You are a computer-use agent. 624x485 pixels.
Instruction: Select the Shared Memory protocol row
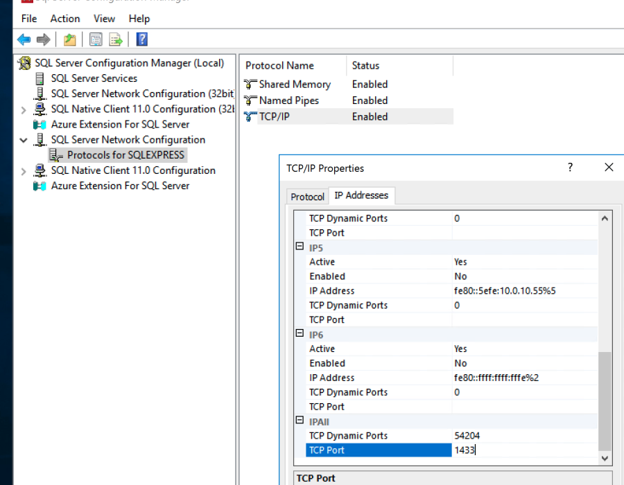pyautogui.click(x=348, y=85)
